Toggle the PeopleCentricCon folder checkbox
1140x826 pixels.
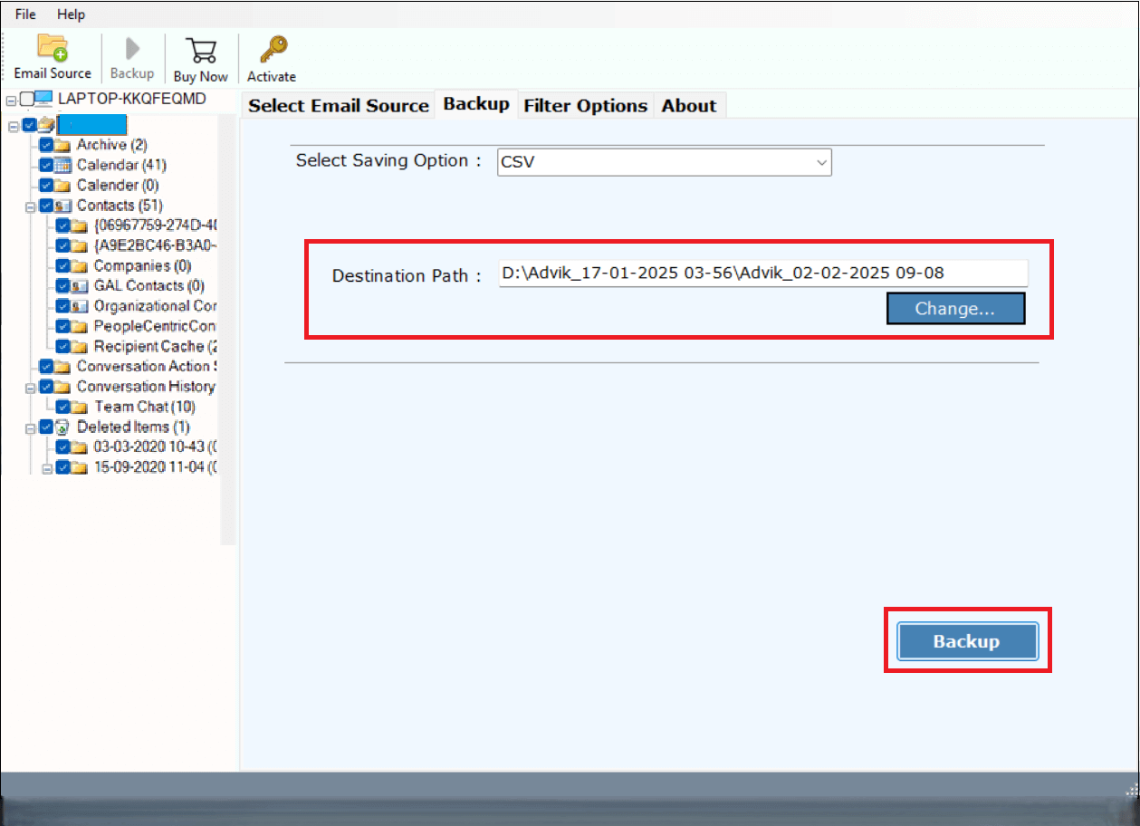click(x=62, y=326)
